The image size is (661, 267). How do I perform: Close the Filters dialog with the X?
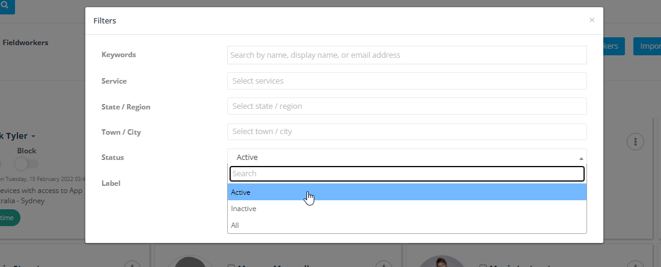592,20
